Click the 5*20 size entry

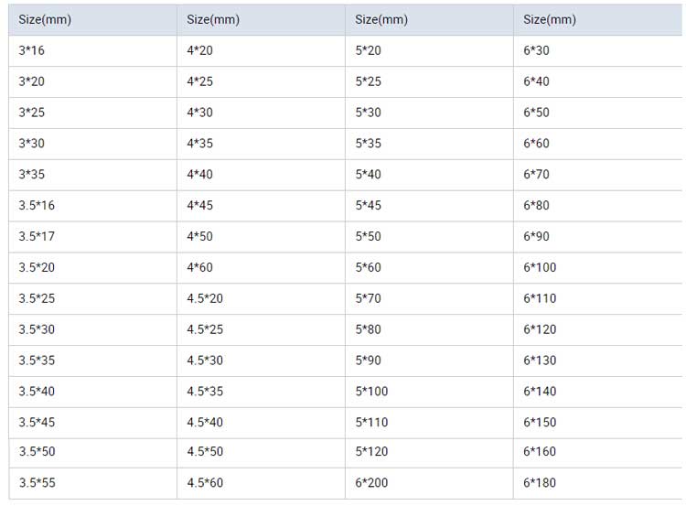coord(368,50)
